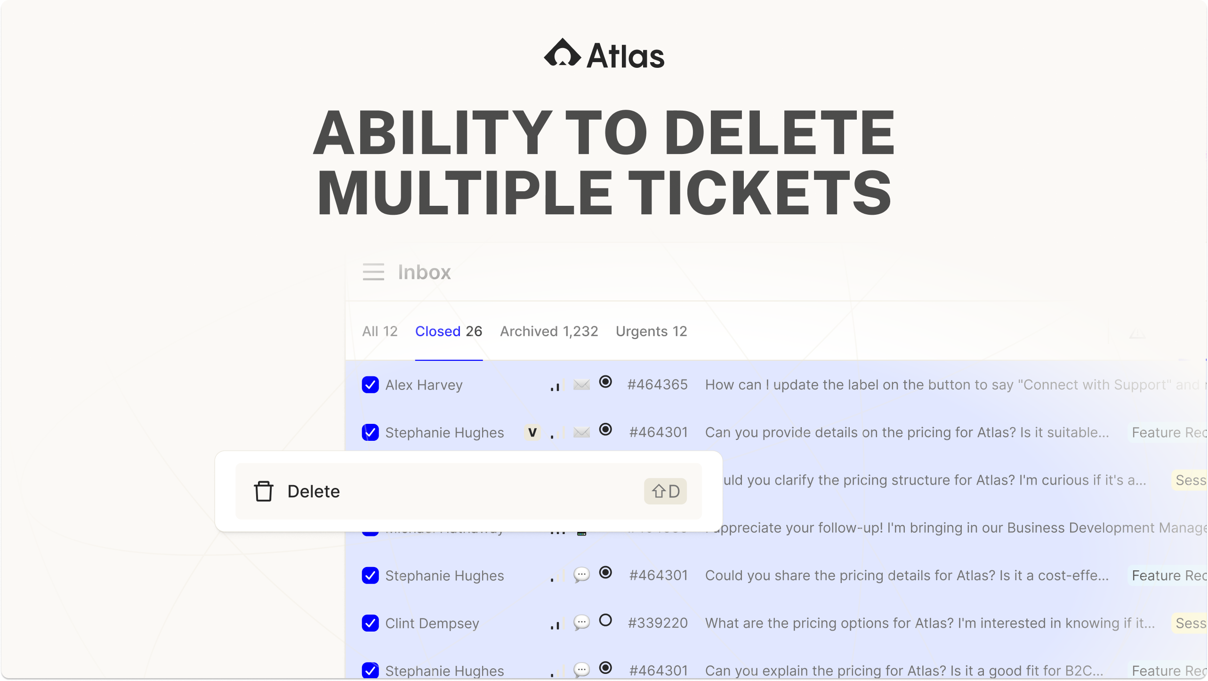The height and width of the screenshot is (681, 1208).
Task: Uncheck the Alex Harvey ticket checkbox
Action: pos(370,385)
